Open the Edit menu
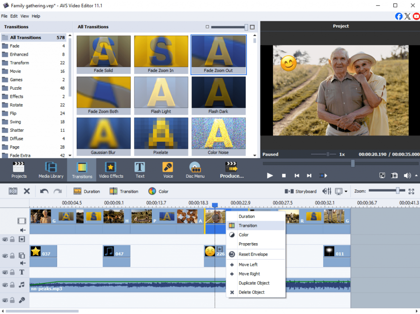Screen dimensions: 420x314 pyautogui.click(x=14, y=16)
